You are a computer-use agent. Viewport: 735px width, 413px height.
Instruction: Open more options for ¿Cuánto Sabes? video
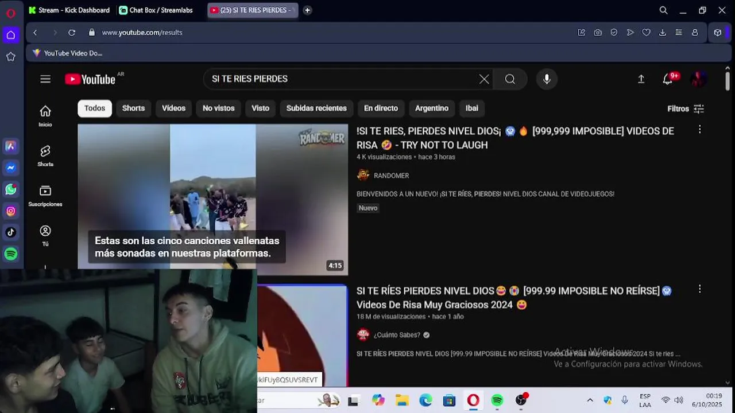tap(699, 289)
